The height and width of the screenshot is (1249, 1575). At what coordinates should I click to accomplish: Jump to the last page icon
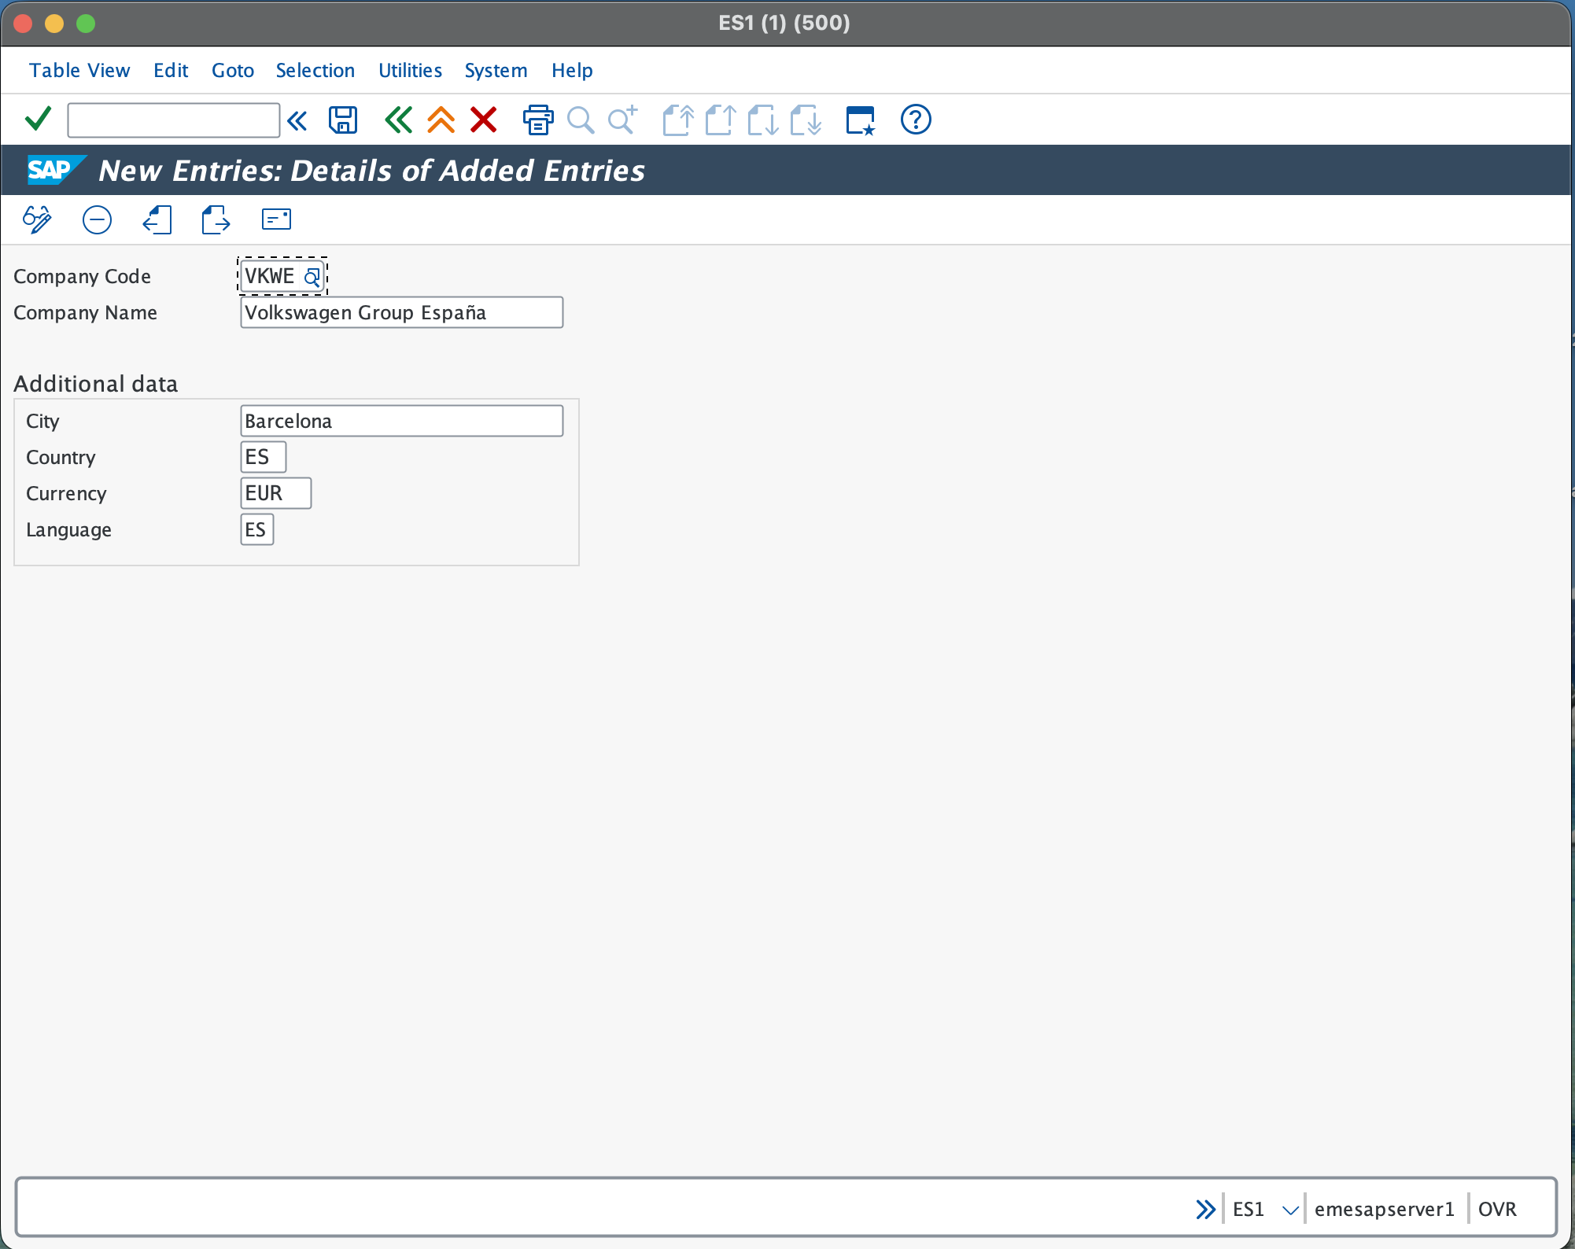click(x=805, y=120)
